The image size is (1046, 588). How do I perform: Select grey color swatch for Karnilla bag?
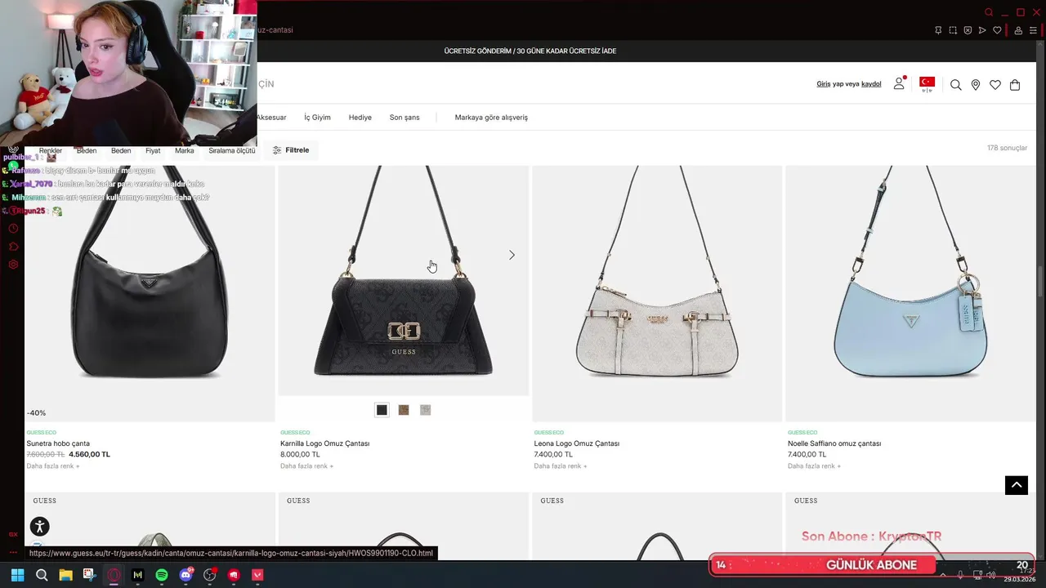(x=426, y=410)
